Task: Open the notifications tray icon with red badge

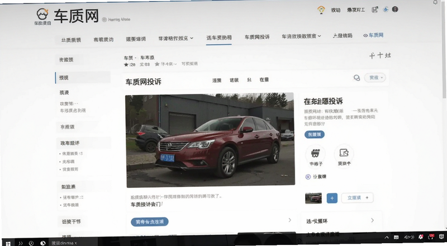Action: coord(431,236)
